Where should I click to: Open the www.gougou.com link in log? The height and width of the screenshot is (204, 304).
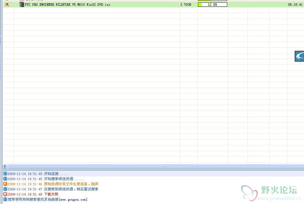click(73, 199)
